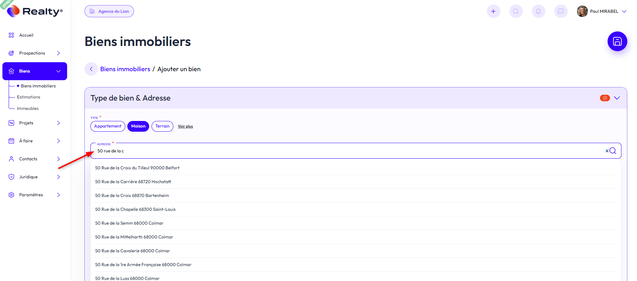
Task: Select Appartement property type
Action: point(108,126)
